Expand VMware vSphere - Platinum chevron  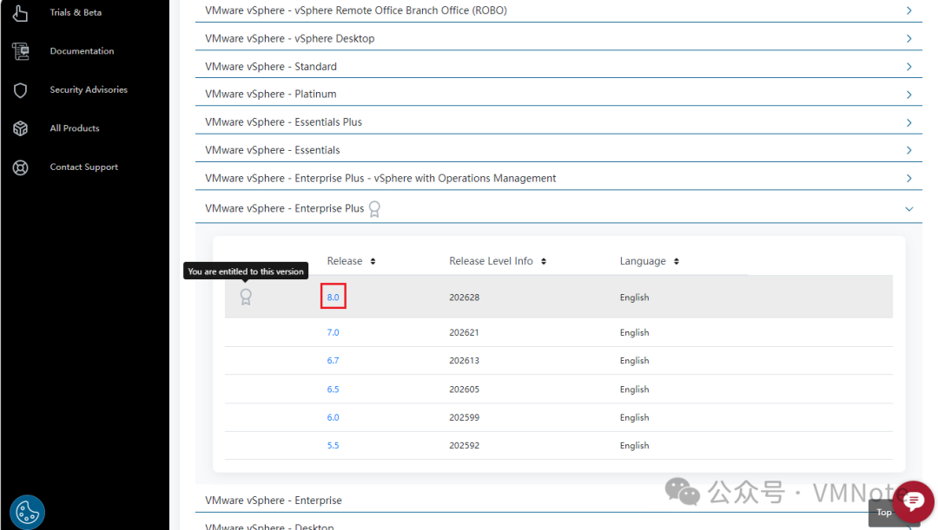(908, 95)
